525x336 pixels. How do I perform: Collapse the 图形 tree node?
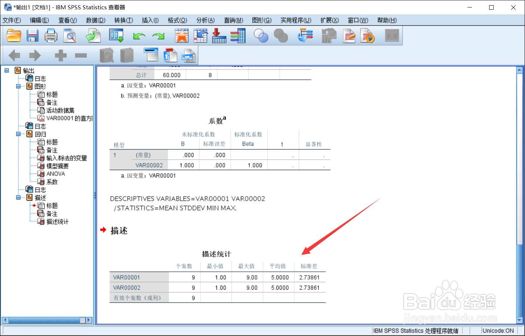18,86
